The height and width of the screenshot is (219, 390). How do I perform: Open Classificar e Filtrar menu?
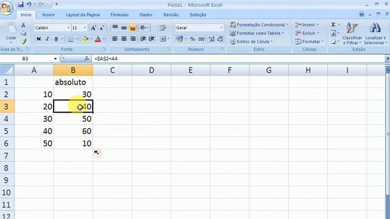click(x=352, y=33)
